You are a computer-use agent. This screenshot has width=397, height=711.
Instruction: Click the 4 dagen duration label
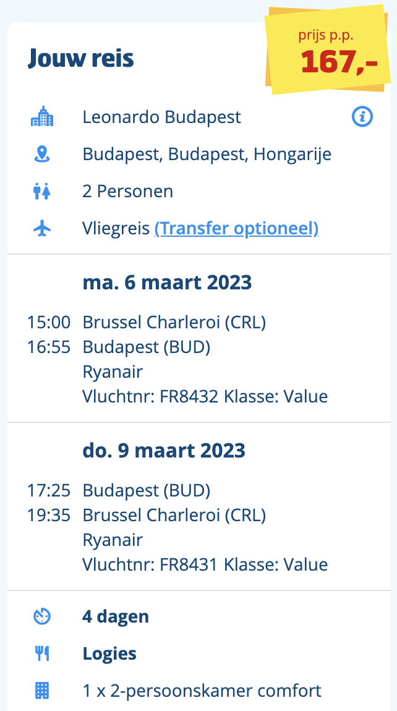(116, 616)
